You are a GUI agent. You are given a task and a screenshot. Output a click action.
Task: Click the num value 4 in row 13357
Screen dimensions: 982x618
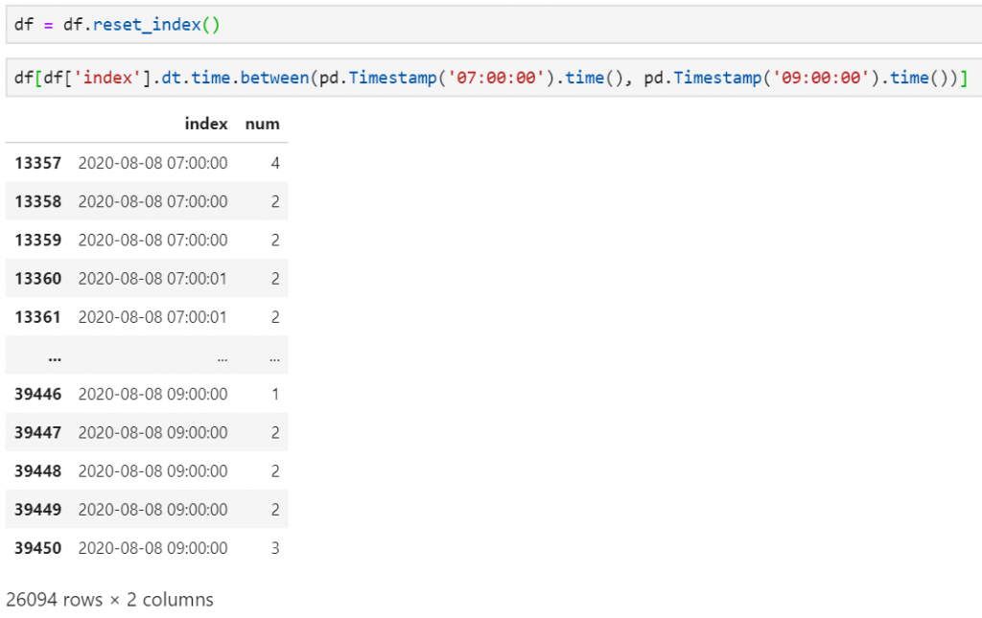[x=274, y=163]
